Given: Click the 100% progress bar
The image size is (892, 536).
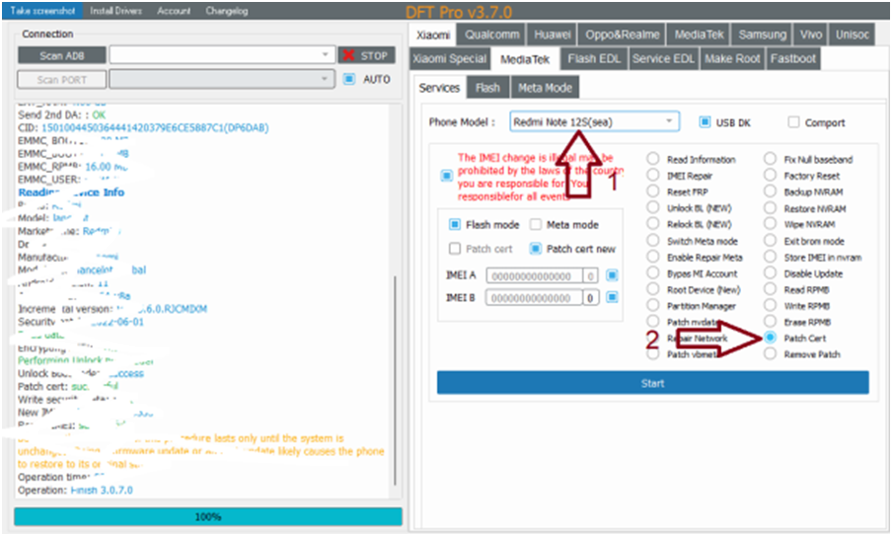Looking at the screenshot, I should click(x=208, y=516).
